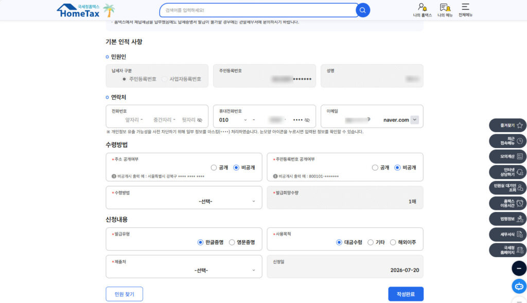The height and width of the screenshot is (303, 527).
Task: Set 주소 공개여부 to 공개
Action: coord(214,167)
